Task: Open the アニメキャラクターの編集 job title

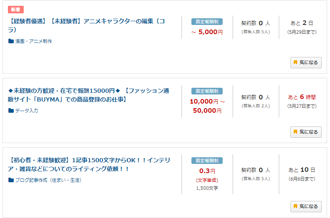Action: click(x=86, y=25)
